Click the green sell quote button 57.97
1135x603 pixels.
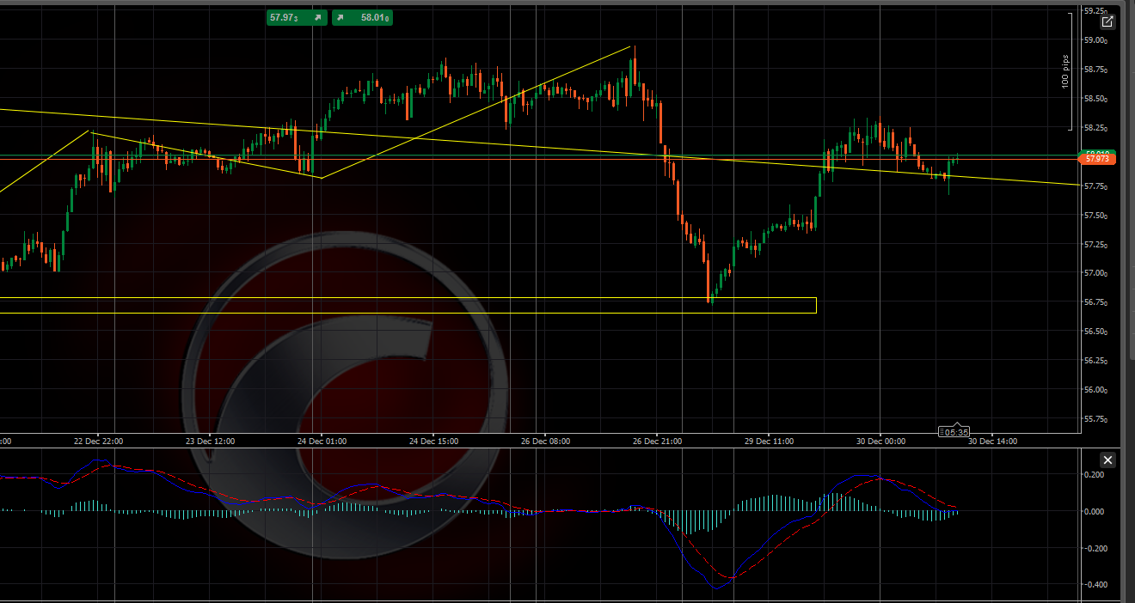pyautogui.click(x=297, y=17)
